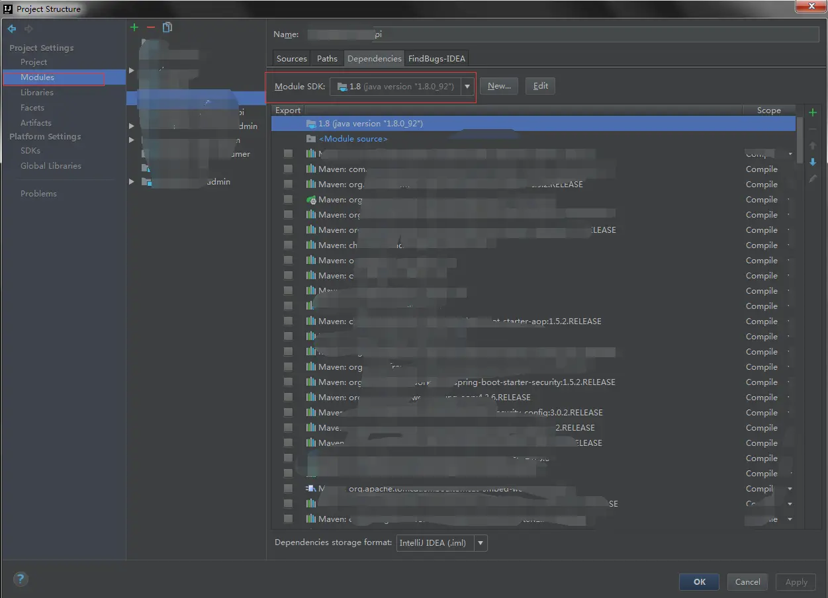828x598 pixels.
Task: Open Problems in the sidebar
Action: pos(38,194)
